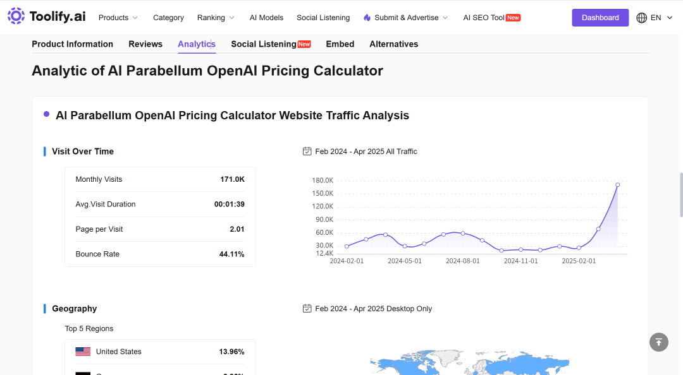Switch to the Reviews tab
This screenshot has width=683, height=375.
pos(145,44)
